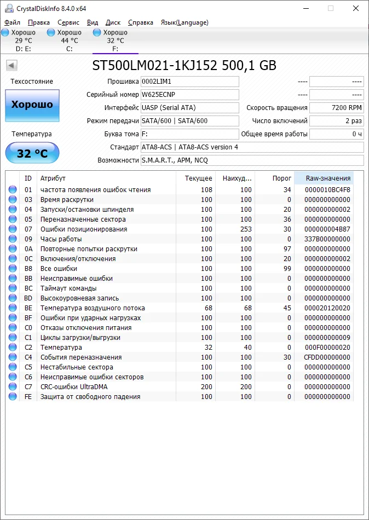The height and width of the screenshot is (520, 369).
Task: Click the Порог column header
Action: [x=274, y=178]
